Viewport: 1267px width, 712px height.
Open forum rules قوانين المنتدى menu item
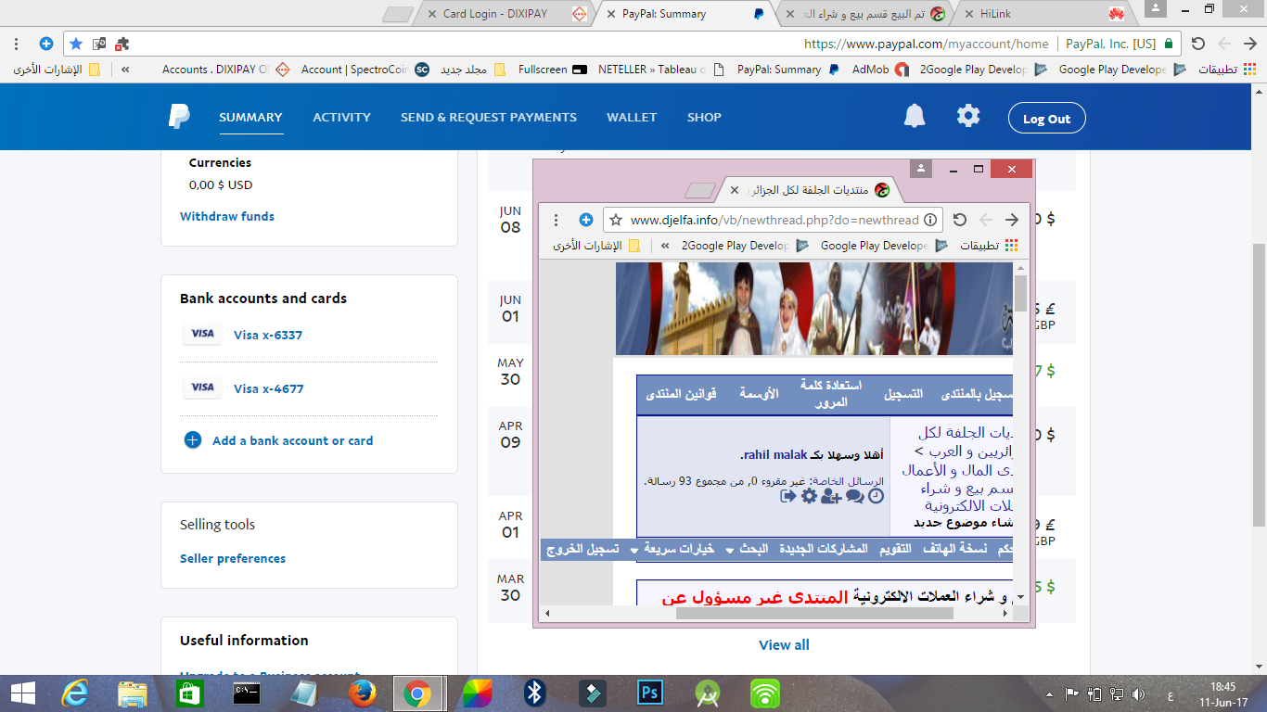point(682,394)
